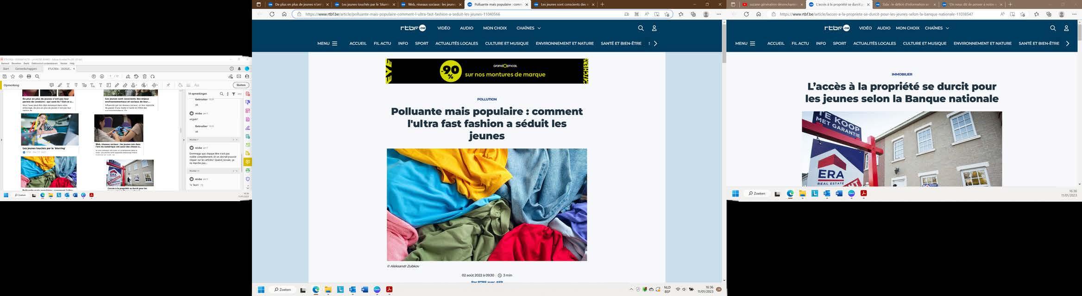This screenshot has height=296, width=1082.
Task: Show more categories arrow in right RTBF nav
Action: tap(1068, 43)
